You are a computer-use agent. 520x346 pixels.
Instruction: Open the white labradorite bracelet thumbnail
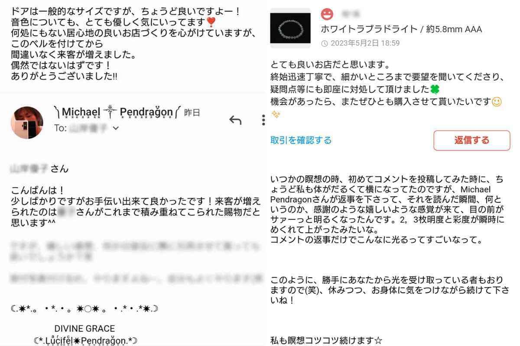pos(290,28)
